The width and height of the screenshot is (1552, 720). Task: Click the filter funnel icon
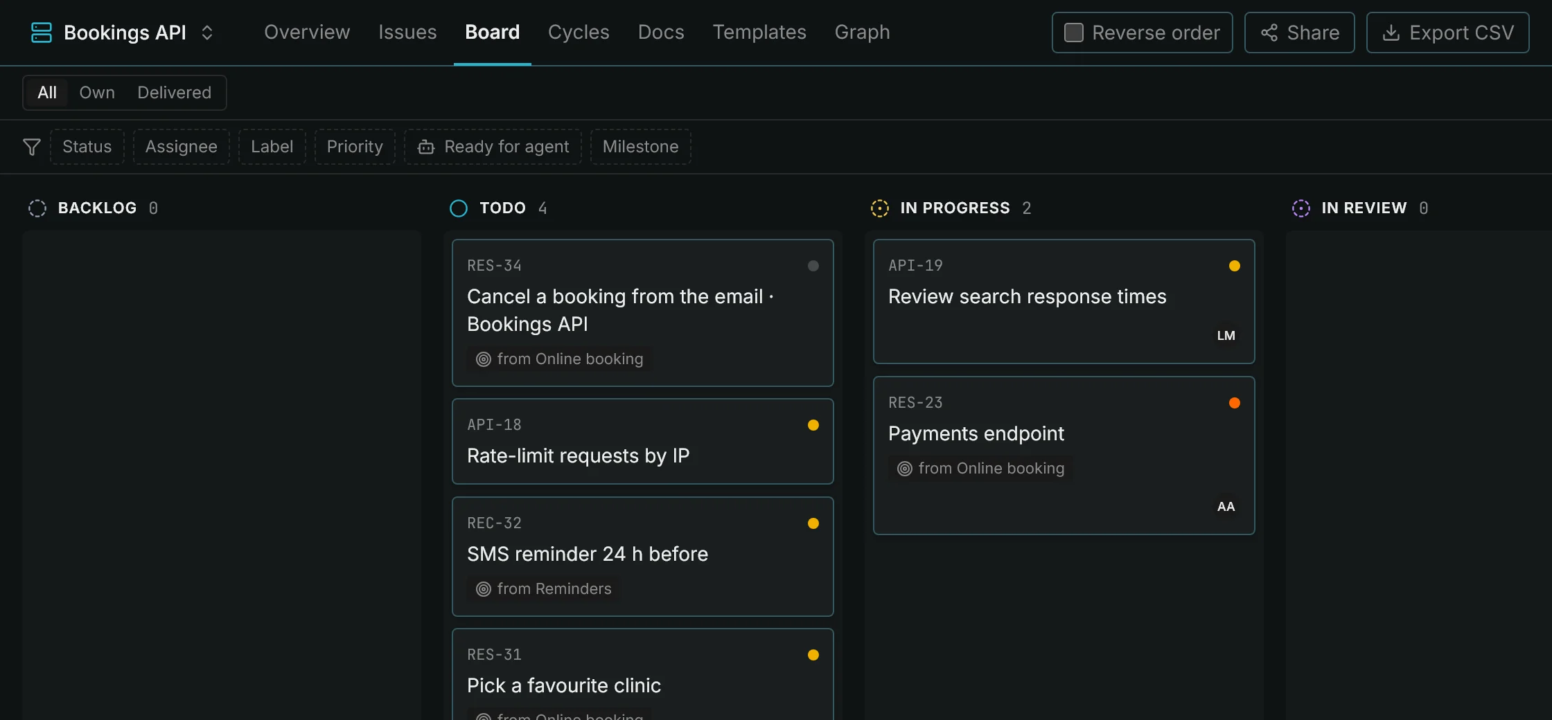click(x=32, y=147)
